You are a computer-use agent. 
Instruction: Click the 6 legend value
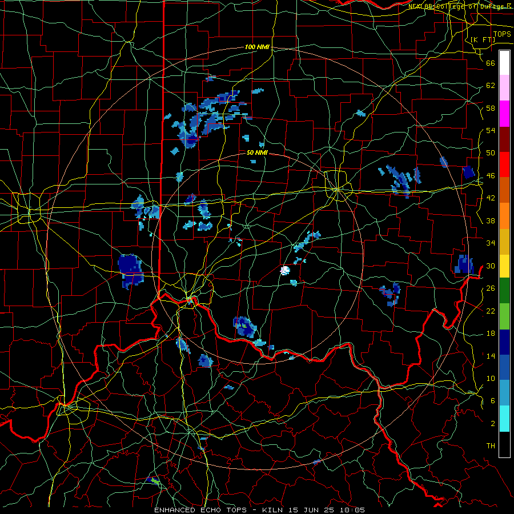pos(492,401)
